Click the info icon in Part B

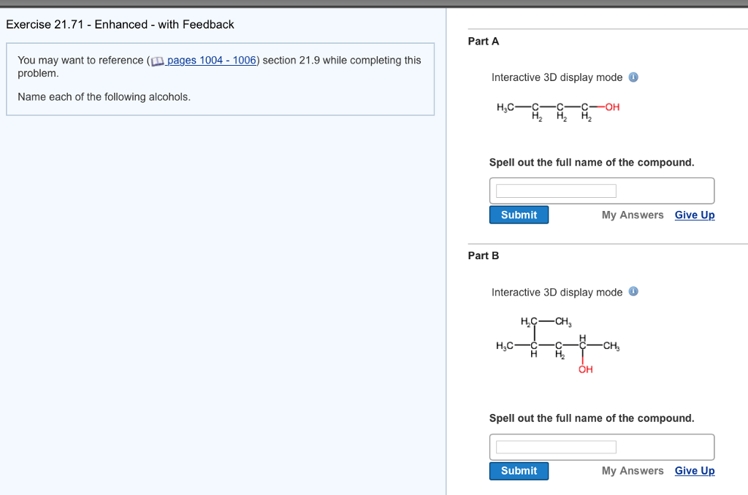633,292
